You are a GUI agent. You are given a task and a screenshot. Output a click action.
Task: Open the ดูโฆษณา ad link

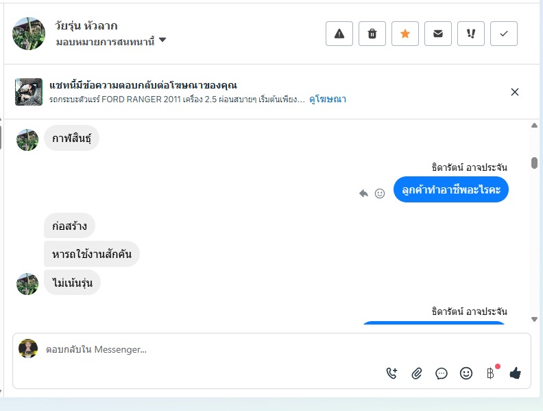[x=328, y=99]
